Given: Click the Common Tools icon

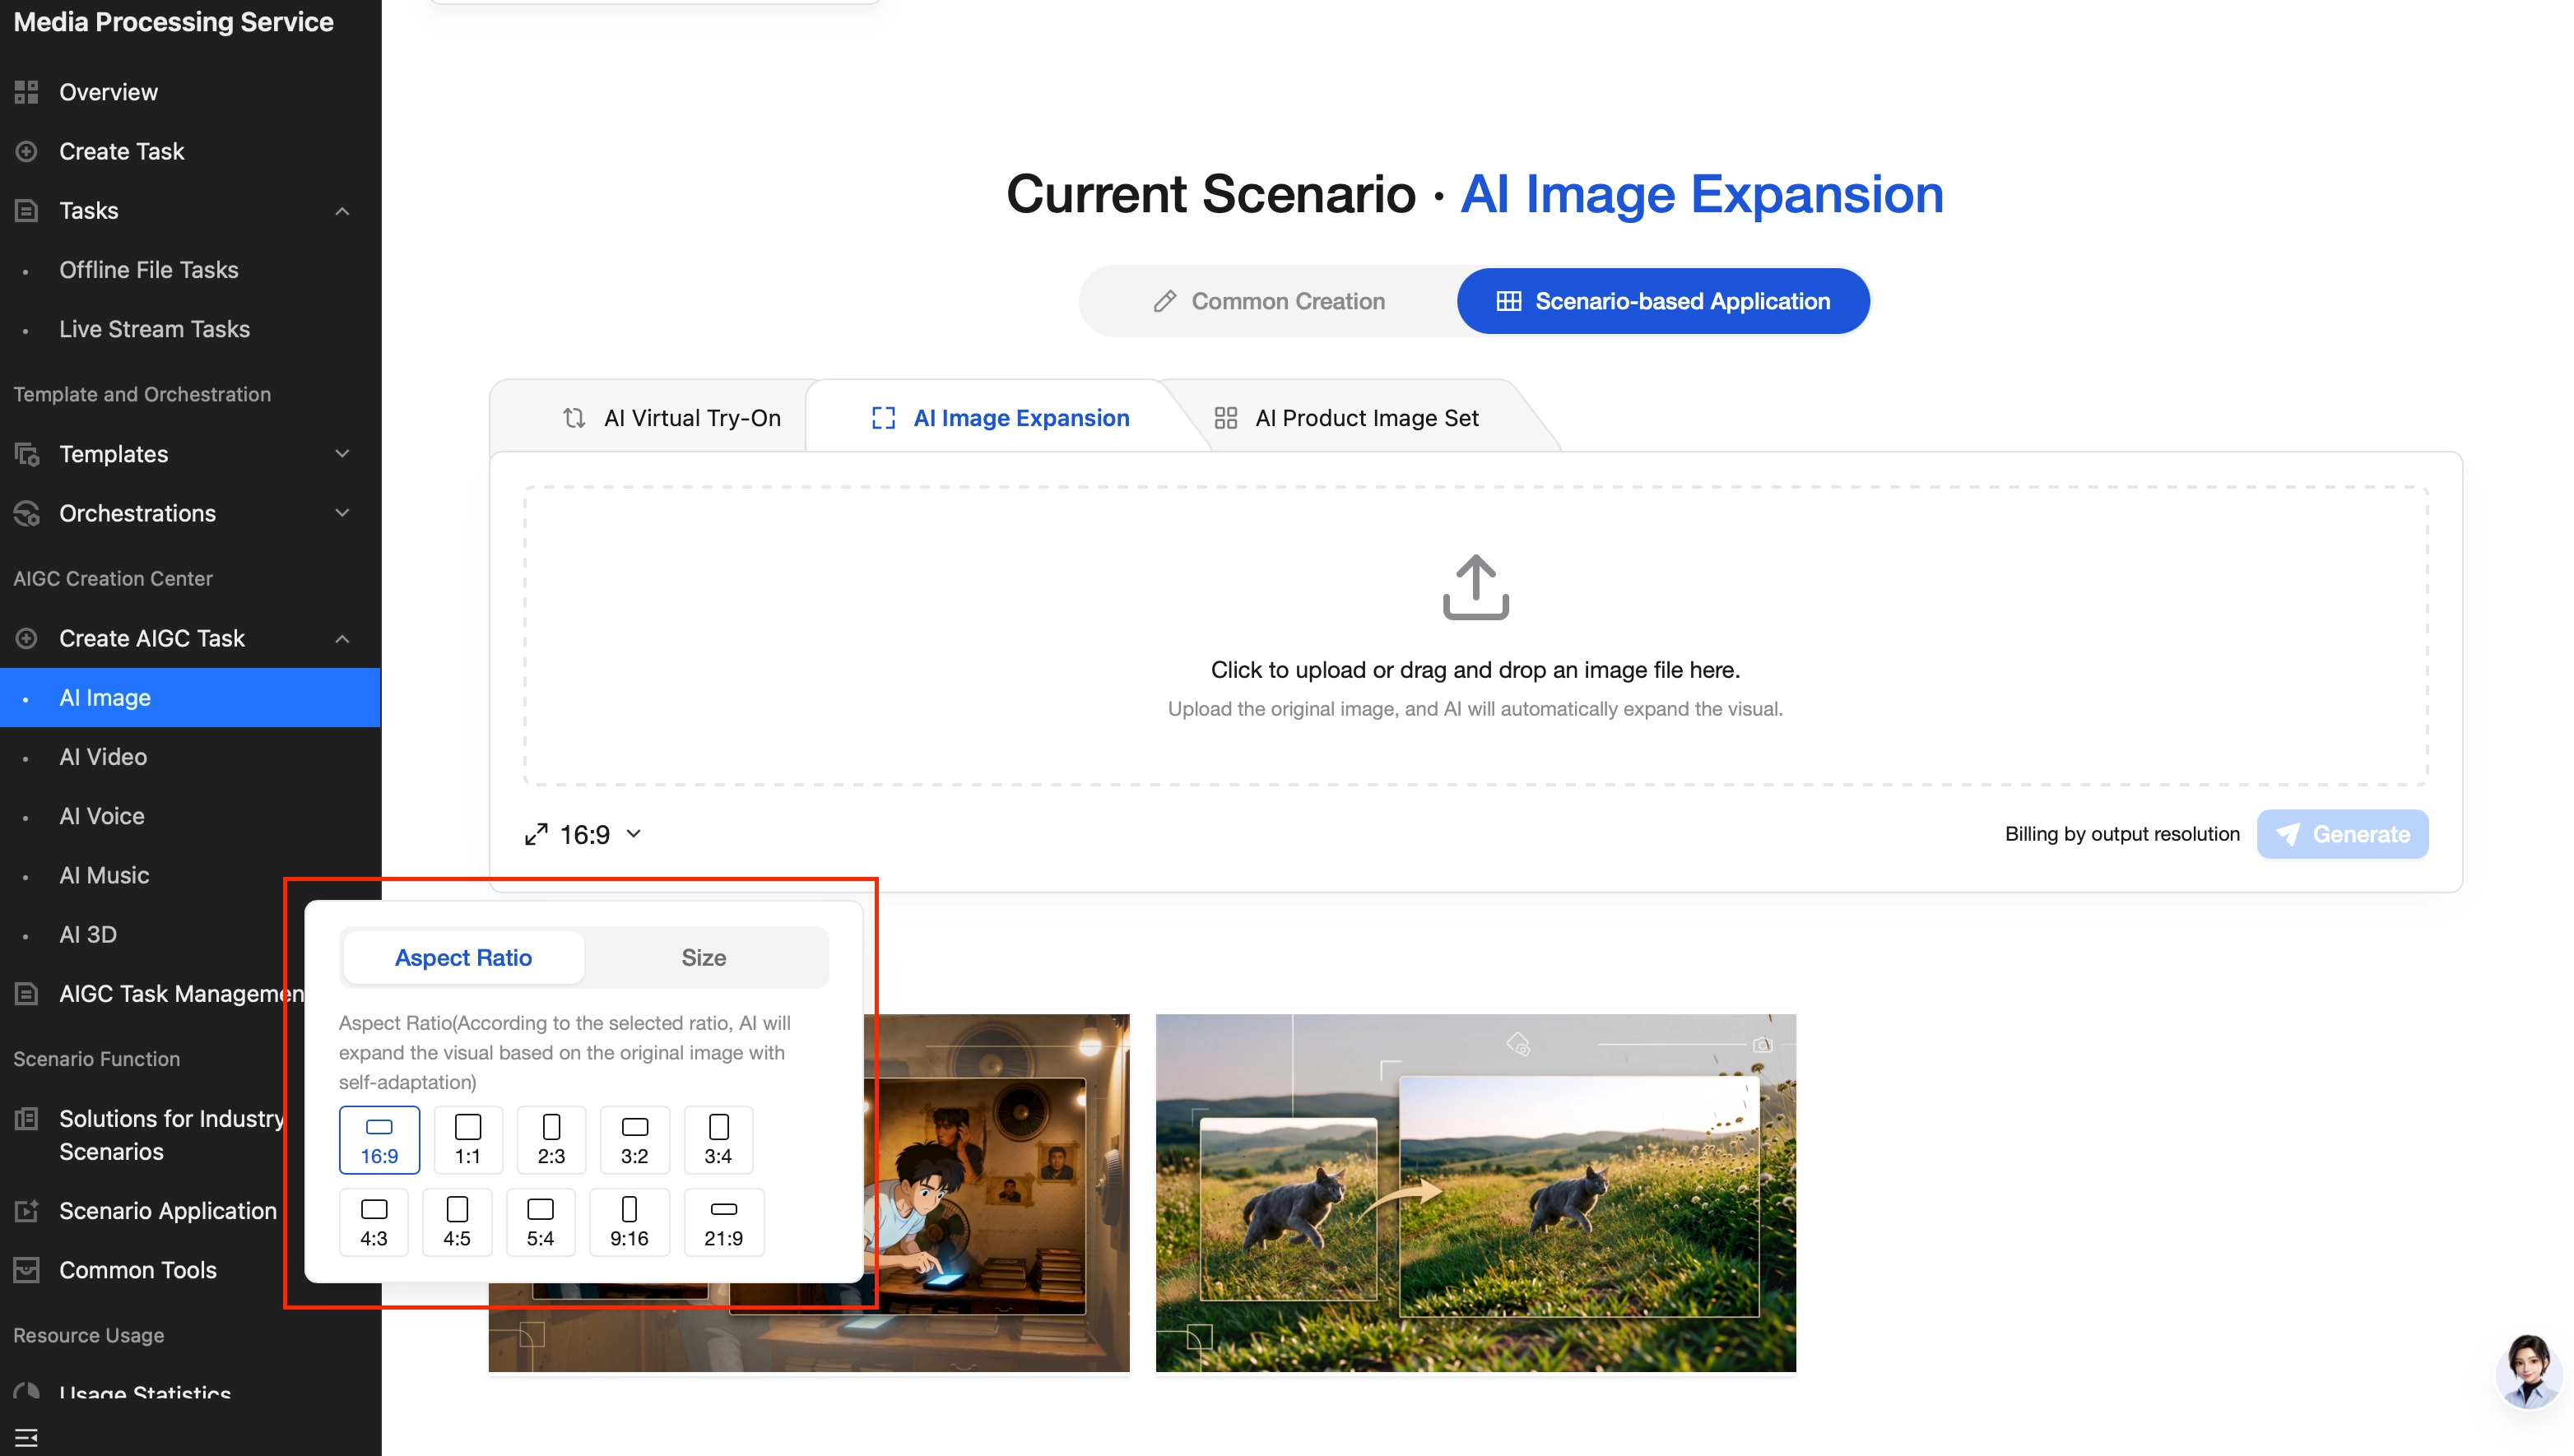Looking at the screenshot, I should coord(26,1270).
